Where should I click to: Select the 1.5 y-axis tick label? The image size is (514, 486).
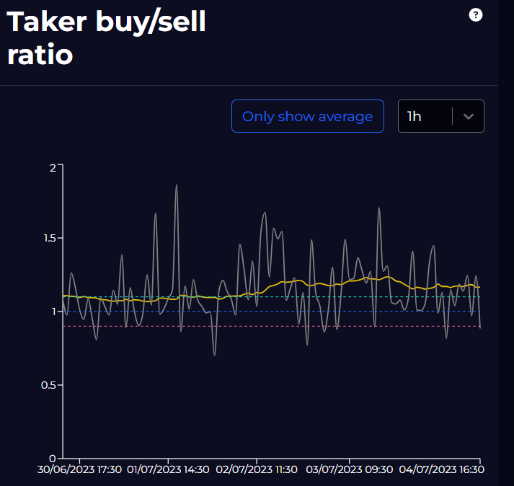[50, 239]
